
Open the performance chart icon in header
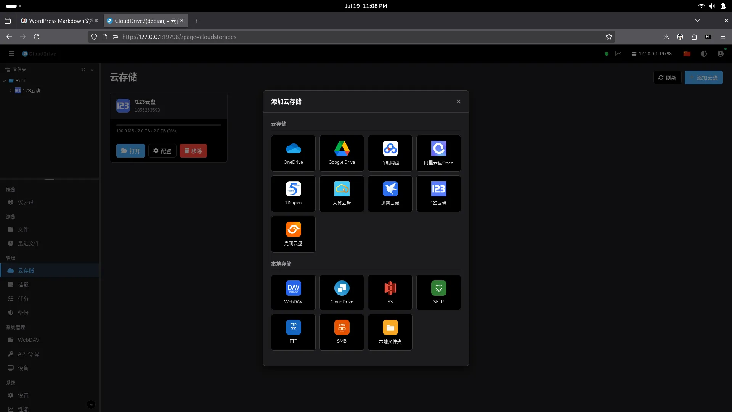(618, 54)
